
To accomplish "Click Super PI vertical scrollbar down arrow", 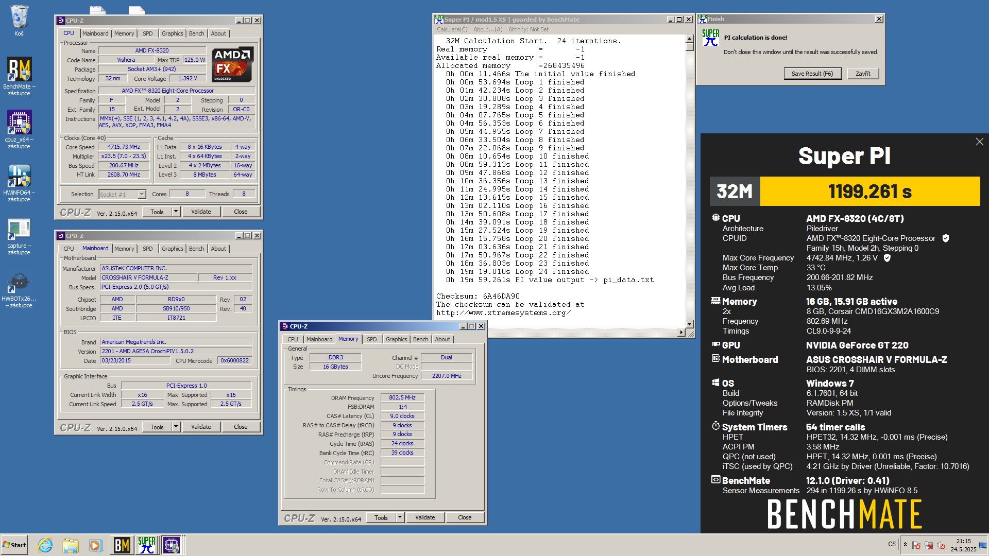I will tap(689, 324).
